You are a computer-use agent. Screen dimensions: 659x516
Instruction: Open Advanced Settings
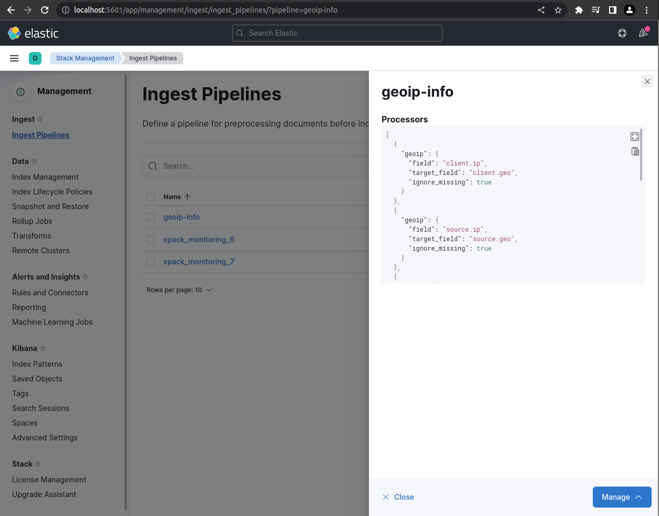click(x=45, y=438)
